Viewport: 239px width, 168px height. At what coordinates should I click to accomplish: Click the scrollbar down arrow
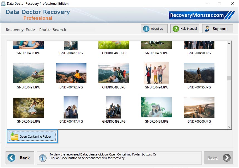(x=229, y=127)
